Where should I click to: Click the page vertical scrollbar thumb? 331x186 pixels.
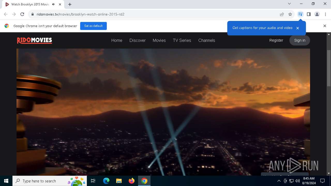(x=329, y=68)
